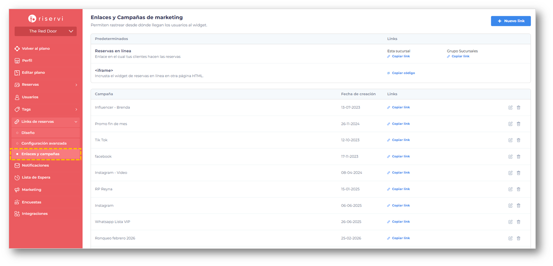This screenshot has height=266, width=553.
Task: Copy link for RP Reyna campaign
Action: 398,189
